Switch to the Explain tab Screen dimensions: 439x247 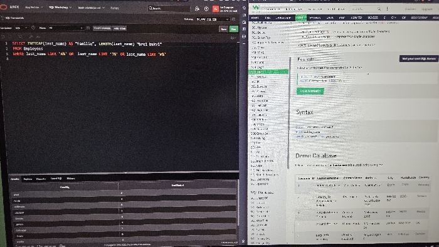coord(28,179)
